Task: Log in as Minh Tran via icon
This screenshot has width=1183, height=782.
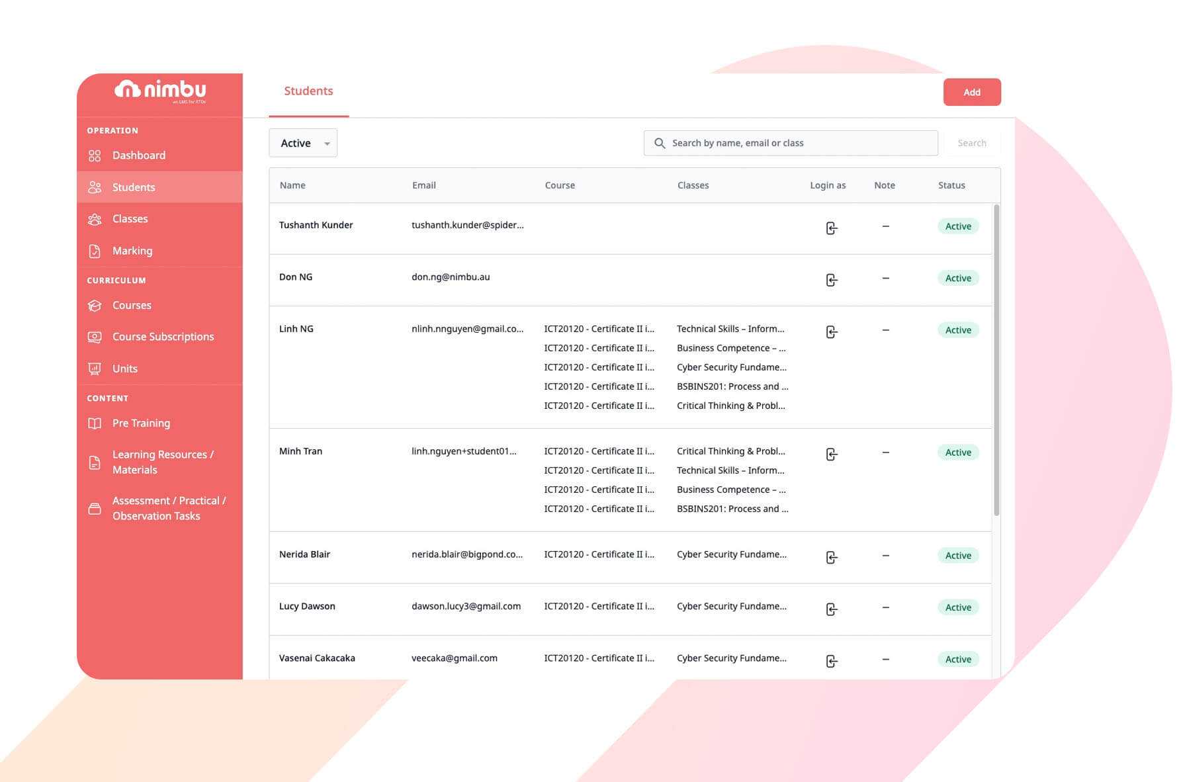Action: point(831,455)
